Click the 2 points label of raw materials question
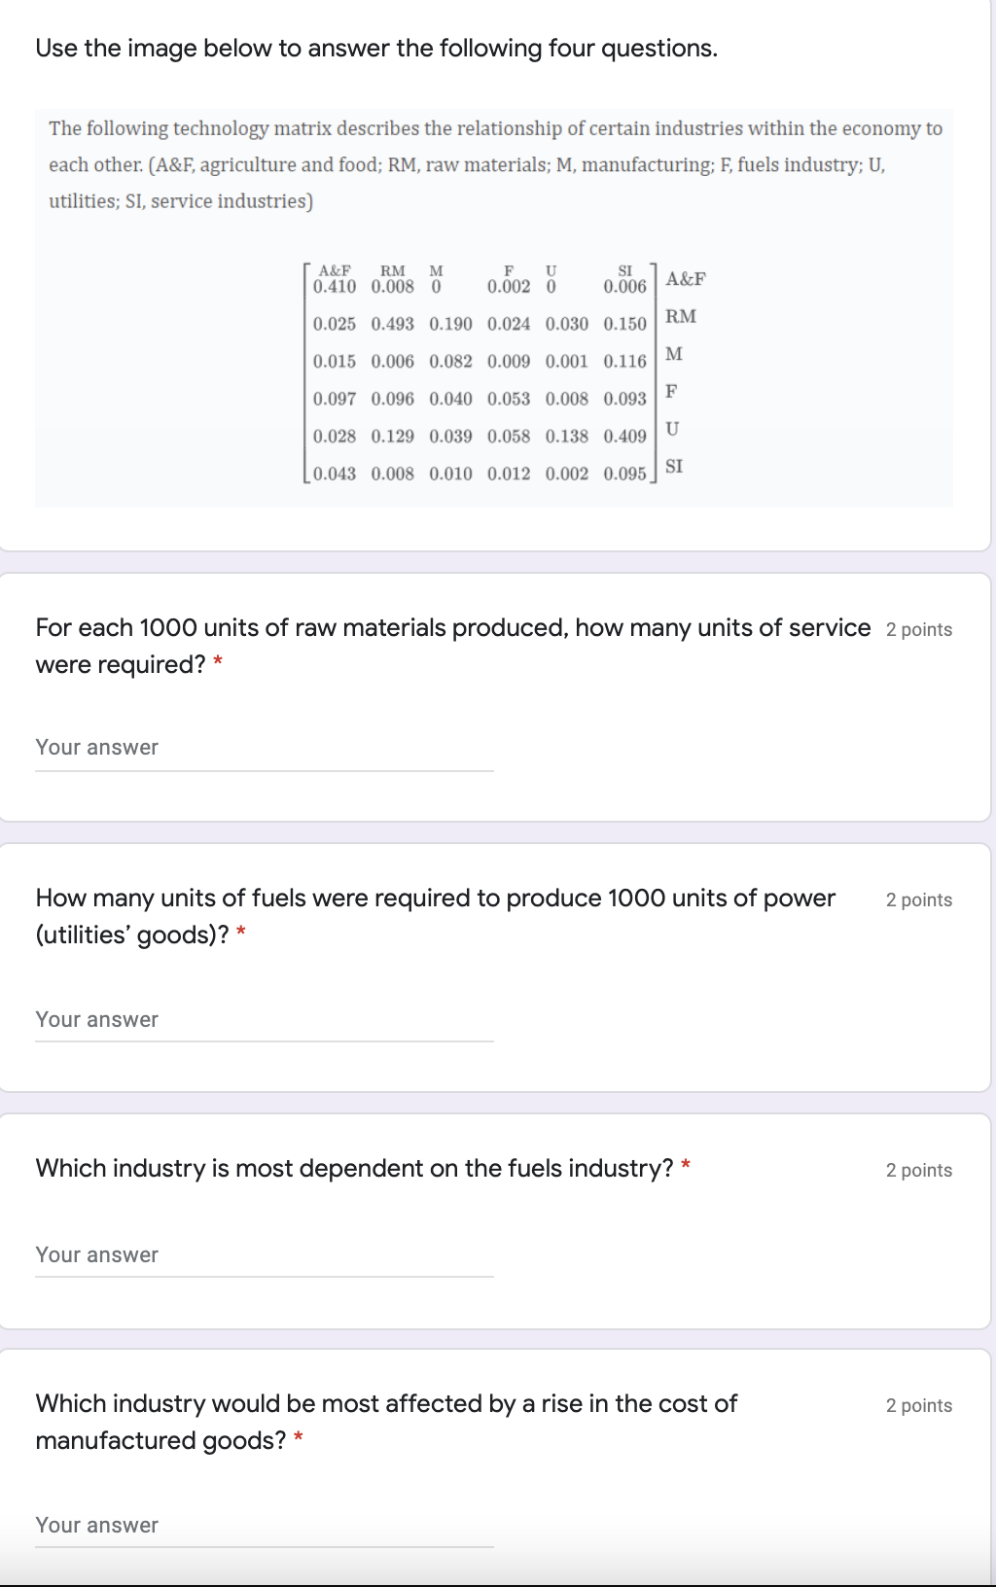 coord(919,629)
